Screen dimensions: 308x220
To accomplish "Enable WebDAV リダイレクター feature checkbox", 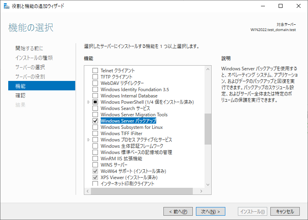I will pyautogui.click(x=95, y=83).
